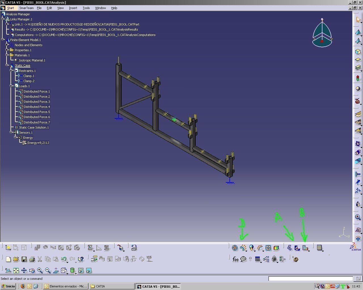The height and width of the screenshot is (290, 363).
Task: Select the Energy=9,211J sensor value
Action: coord(38,143)
